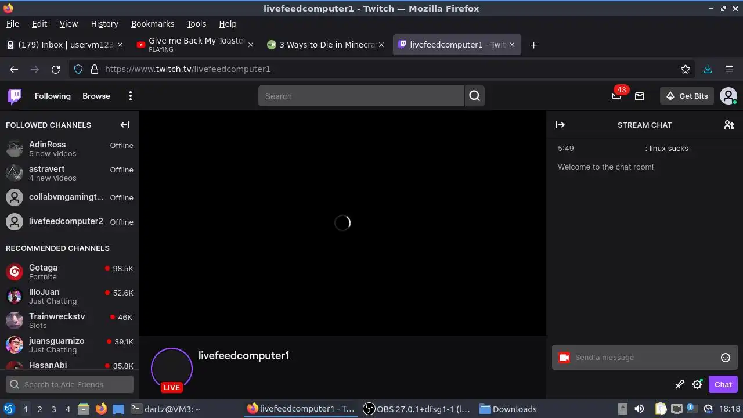Open a new browser tab
The height and width of the screenshot is (418, 743).
(x=533, y=45)
